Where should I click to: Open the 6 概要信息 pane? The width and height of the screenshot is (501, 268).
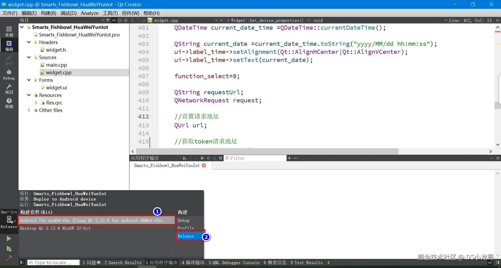point(275,263)
